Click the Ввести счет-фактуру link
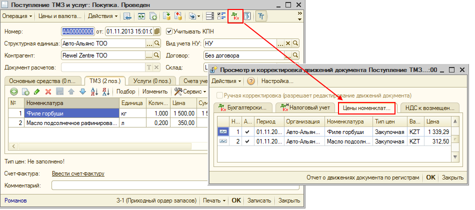The height and width of the screenshot is (210, 475). tap(78, 173)
